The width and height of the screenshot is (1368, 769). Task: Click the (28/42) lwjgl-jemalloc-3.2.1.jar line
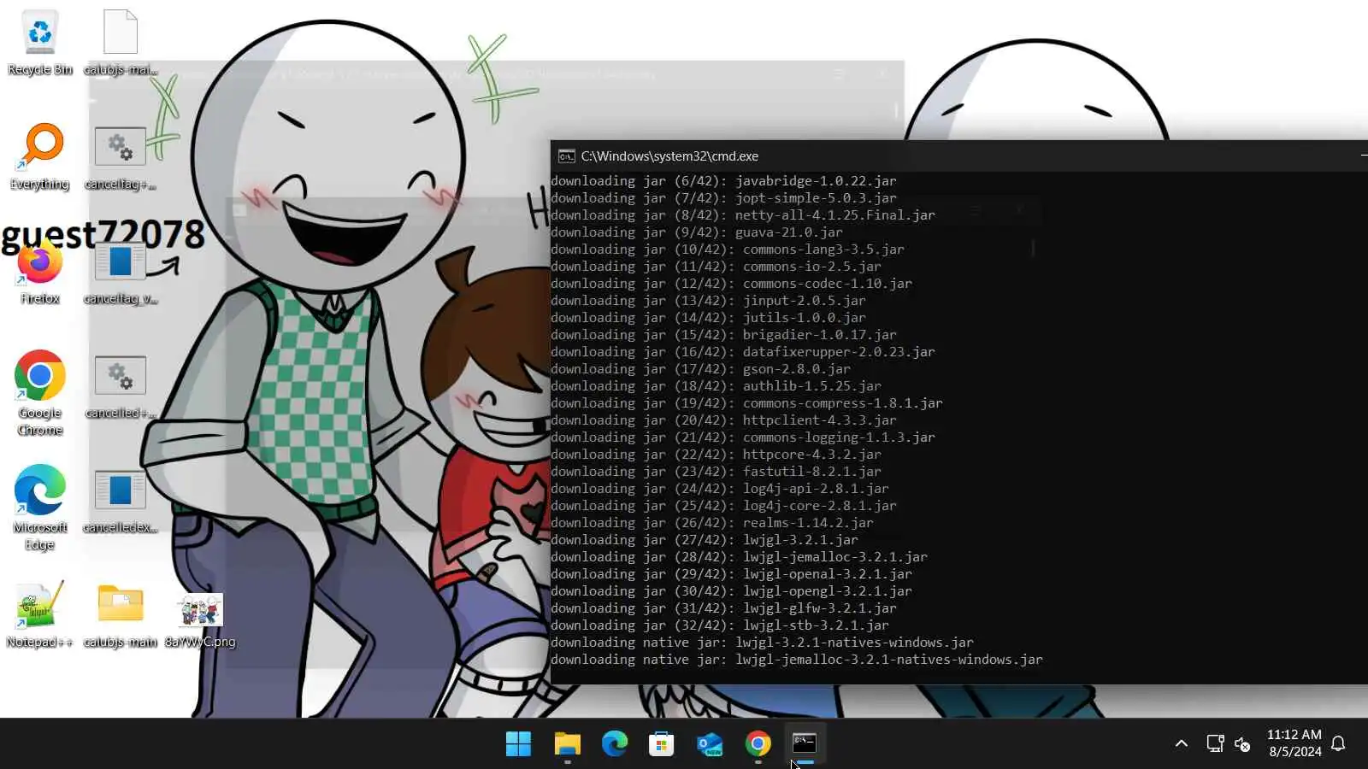pyautogui.click(x=739, y=557)
